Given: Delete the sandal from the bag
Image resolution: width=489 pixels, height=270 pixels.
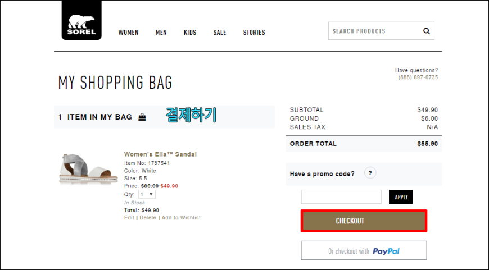Looking at the screenshot, I should [x=148, y=218].
